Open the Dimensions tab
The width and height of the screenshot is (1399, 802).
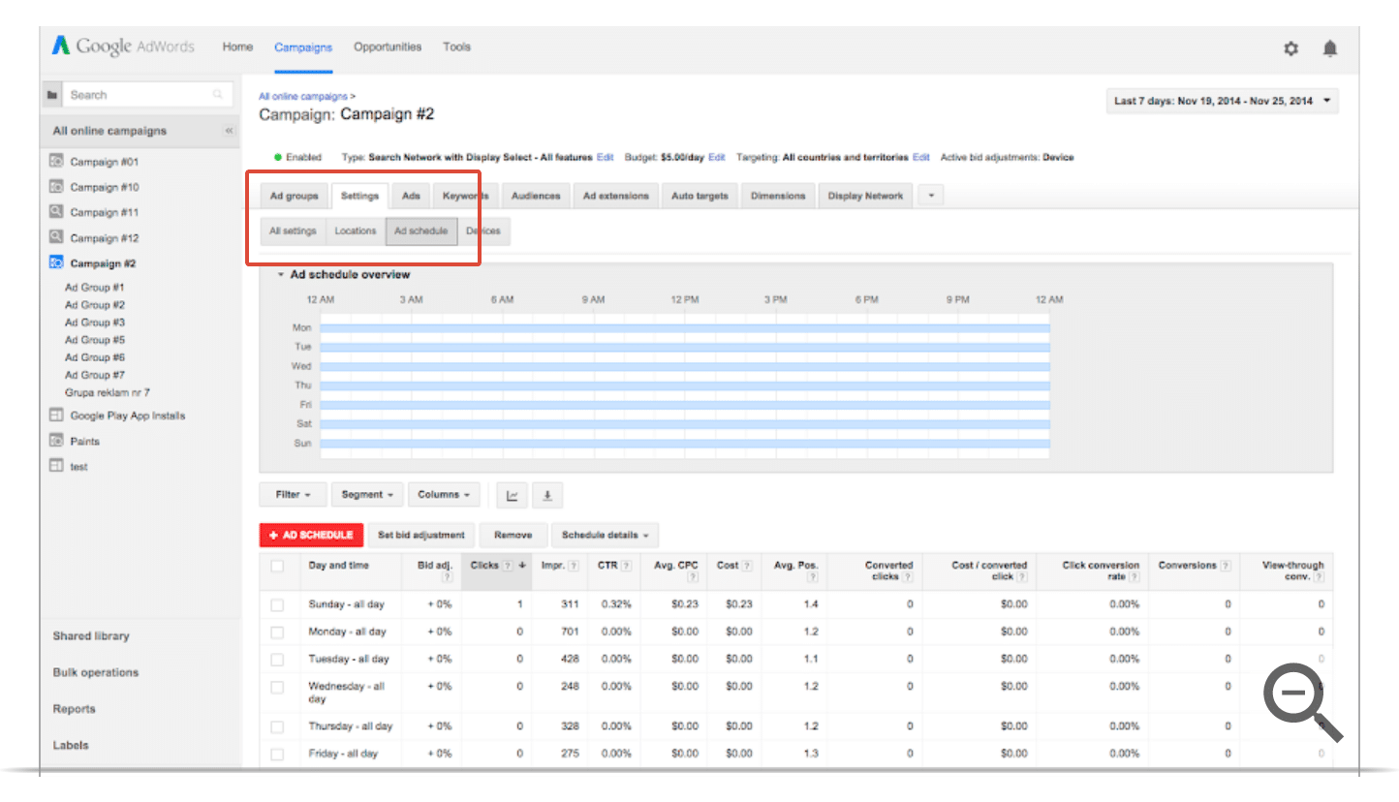click(x=777, y=196)
